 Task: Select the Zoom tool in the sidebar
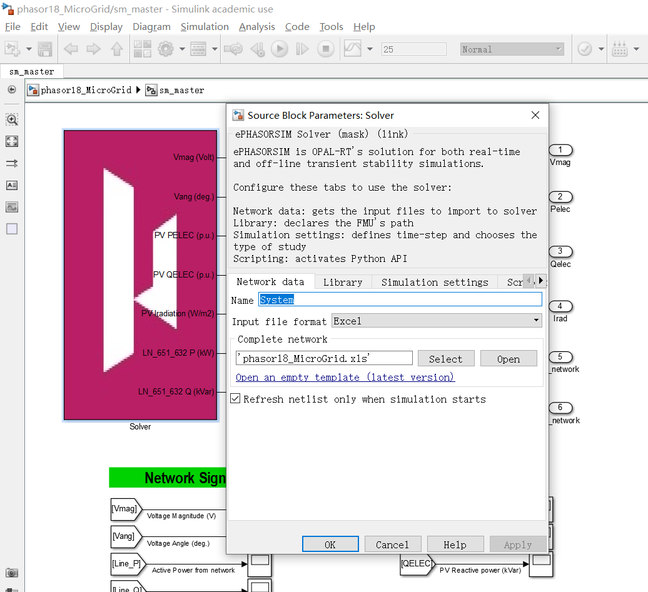coord(11,119)
